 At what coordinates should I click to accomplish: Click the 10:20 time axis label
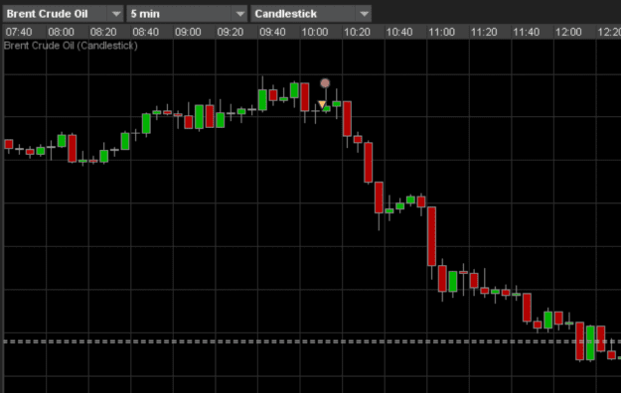tap(357, 32)
